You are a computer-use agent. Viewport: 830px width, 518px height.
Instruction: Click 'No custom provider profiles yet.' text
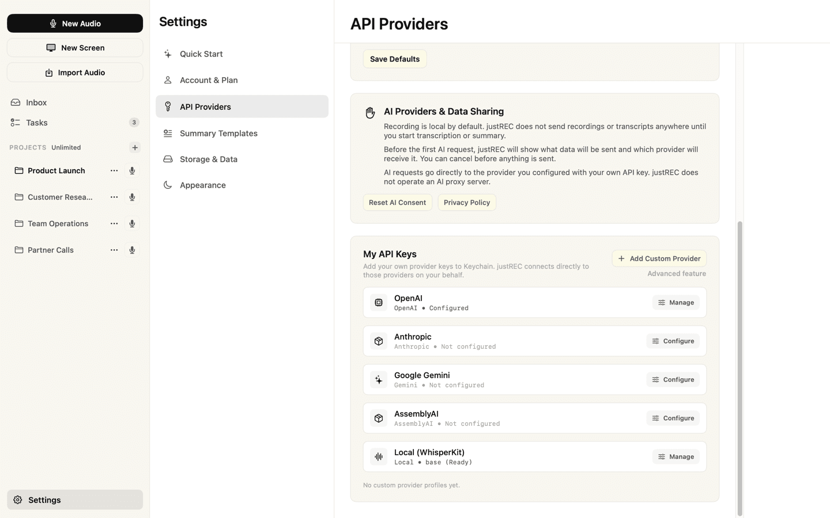(412, 485)
